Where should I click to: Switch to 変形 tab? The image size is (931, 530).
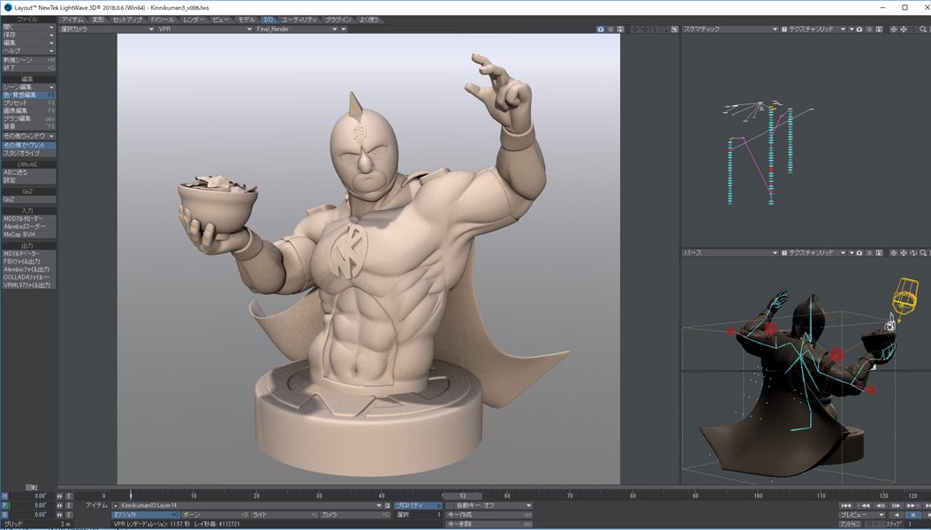98,19
